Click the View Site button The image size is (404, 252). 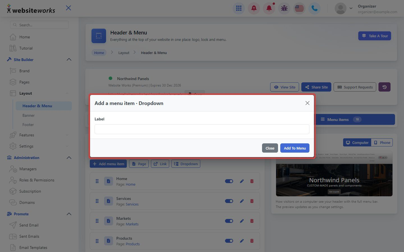tap(285, 87)
